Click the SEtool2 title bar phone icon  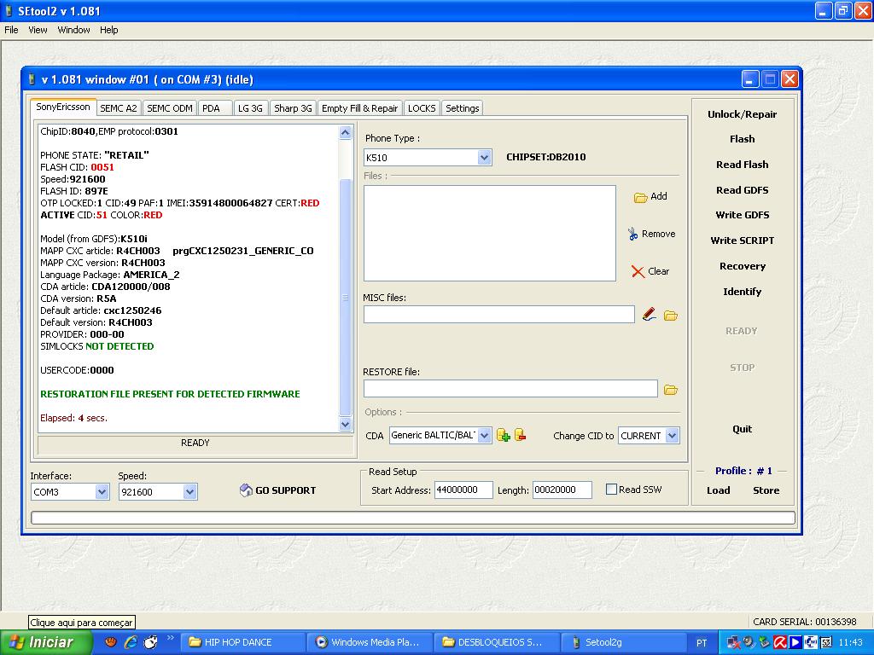(9, 11)
